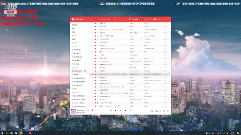Click the speaker icon on the playing row
Image resolution: width=241 pixels, height=135 pixels.
[92, 74]
